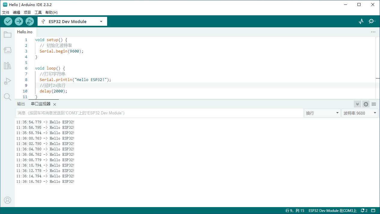This screenshot has height=214, width=380.
Task: Click the Upload arrow button
Action: coord(19,21)
